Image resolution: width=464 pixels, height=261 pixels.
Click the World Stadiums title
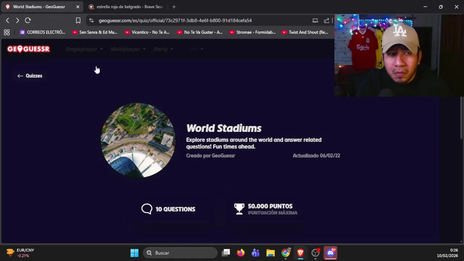point(224,128)
